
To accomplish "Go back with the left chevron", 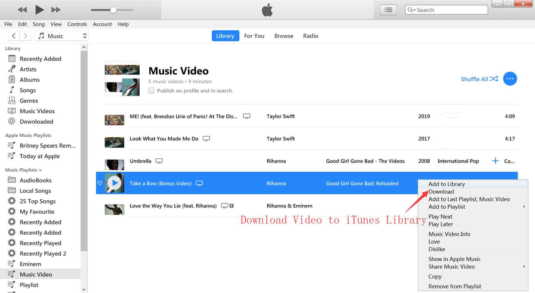I will [14, 36].
